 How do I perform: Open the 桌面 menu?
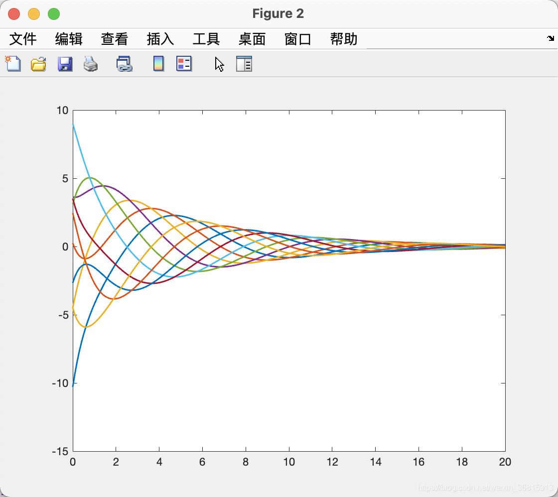click(x=252, y=39)
